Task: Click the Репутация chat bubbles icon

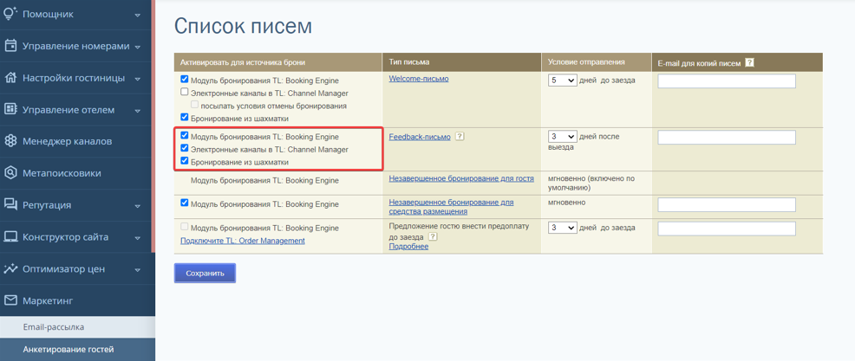Action: (11, 204)
